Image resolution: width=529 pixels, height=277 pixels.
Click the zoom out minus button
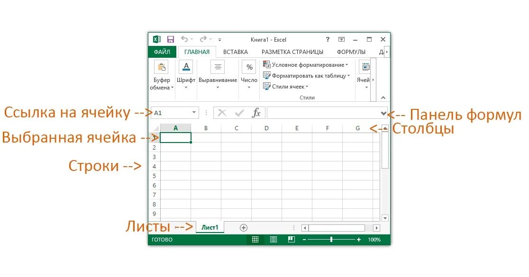304,240
